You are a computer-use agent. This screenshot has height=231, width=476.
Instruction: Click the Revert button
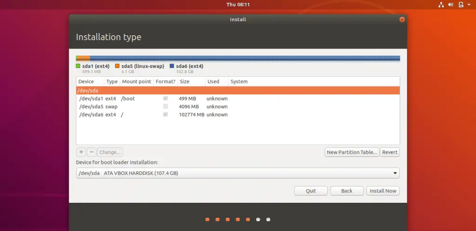[x=390, y=152]
